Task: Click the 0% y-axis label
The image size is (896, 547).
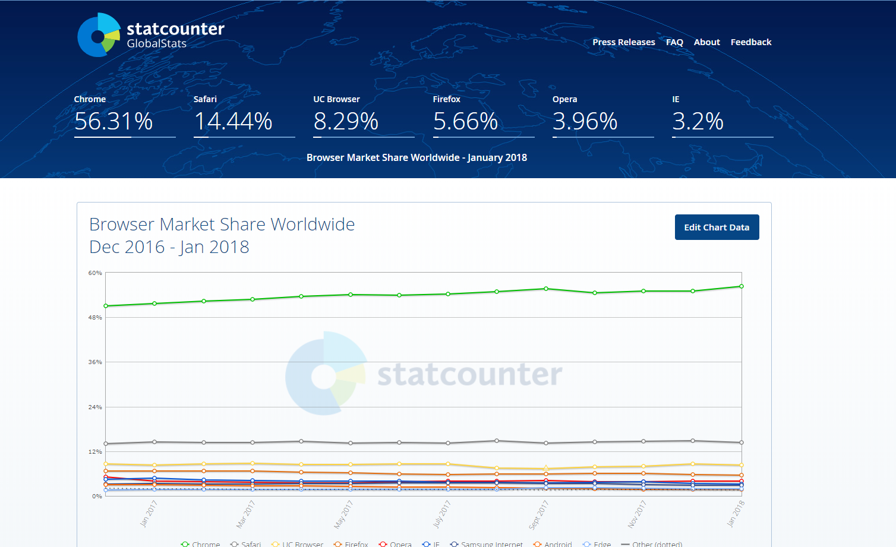Action: coord(97,497)
